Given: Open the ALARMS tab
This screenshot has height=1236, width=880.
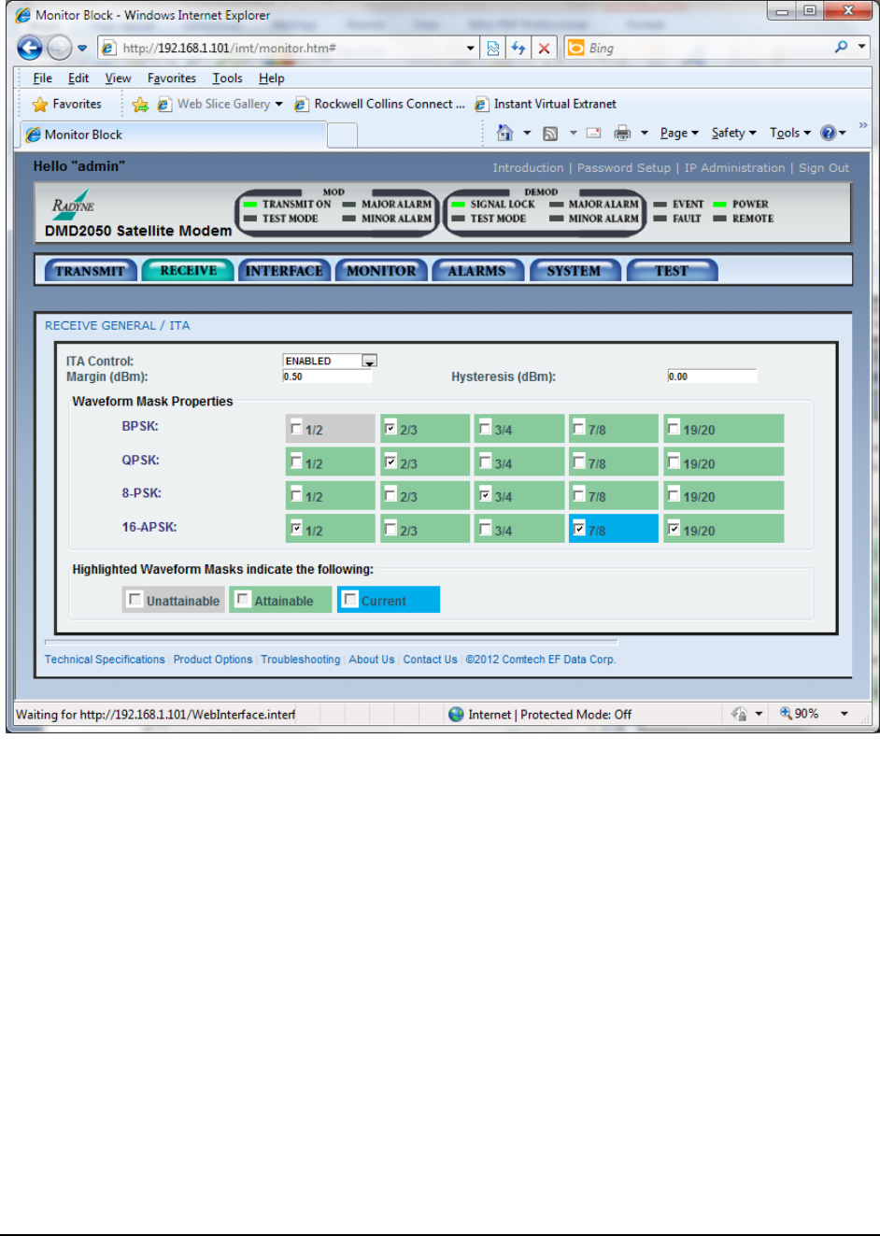Looking at the screenshot, I should [x=476, y=271].
